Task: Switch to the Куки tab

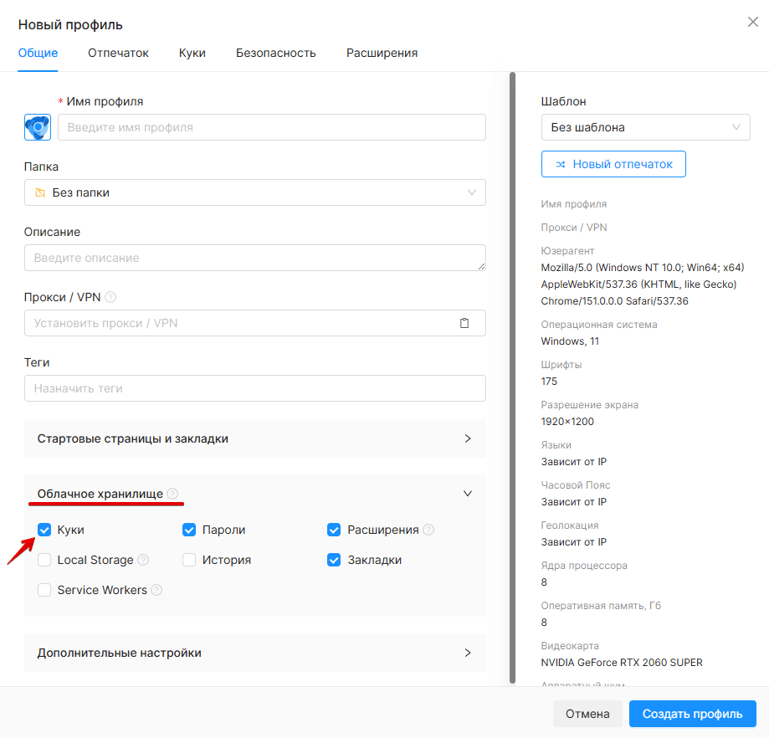Action: pos(192,53)
